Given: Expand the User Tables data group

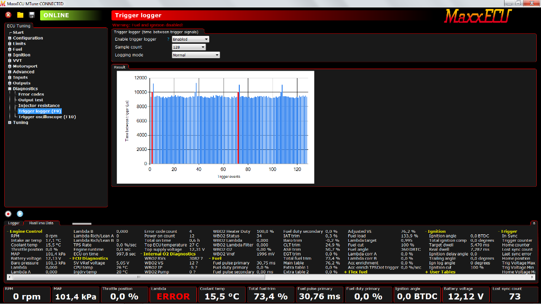Looking at the screenshot, I should (426, 272).
